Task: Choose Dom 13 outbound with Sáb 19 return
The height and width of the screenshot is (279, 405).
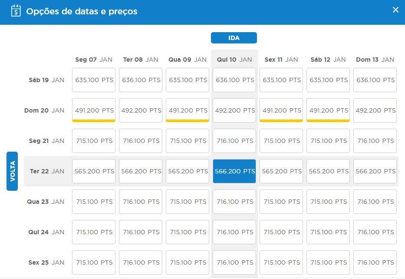Action: pos(375,80)
